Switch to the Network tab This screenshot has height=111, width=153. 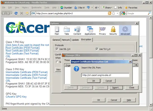(66, 40)
